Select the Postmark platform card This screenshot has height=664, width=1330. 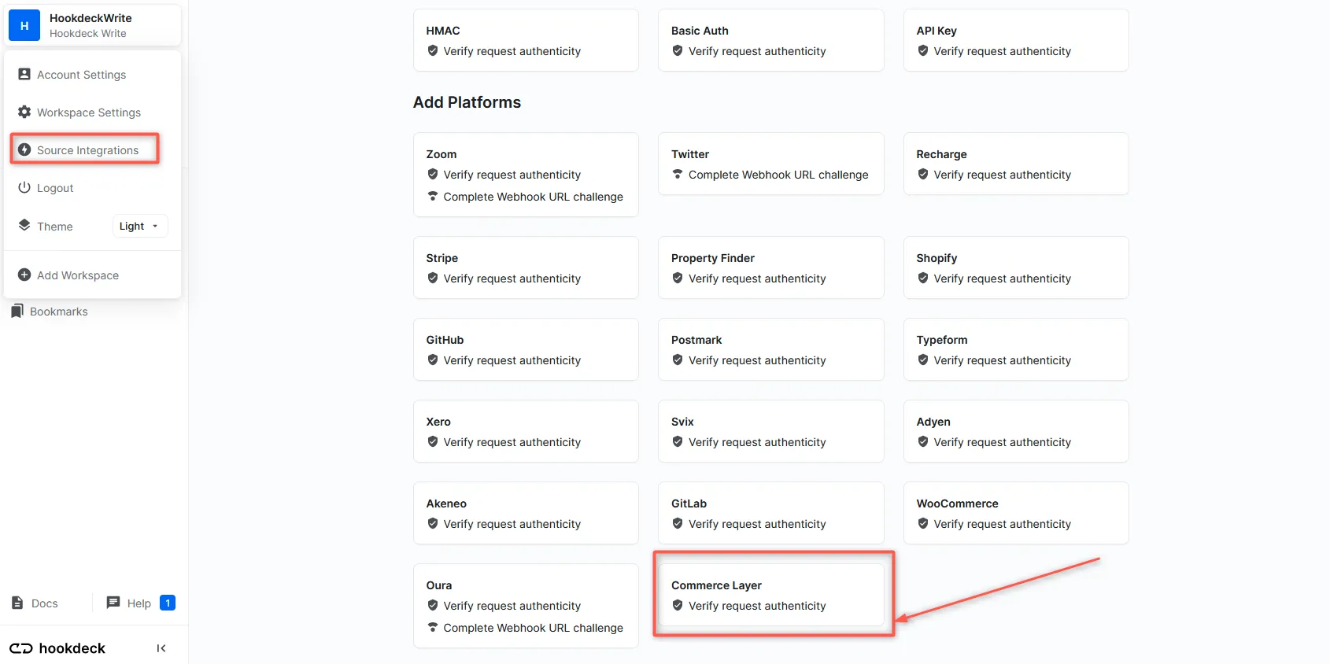(771, 349)
